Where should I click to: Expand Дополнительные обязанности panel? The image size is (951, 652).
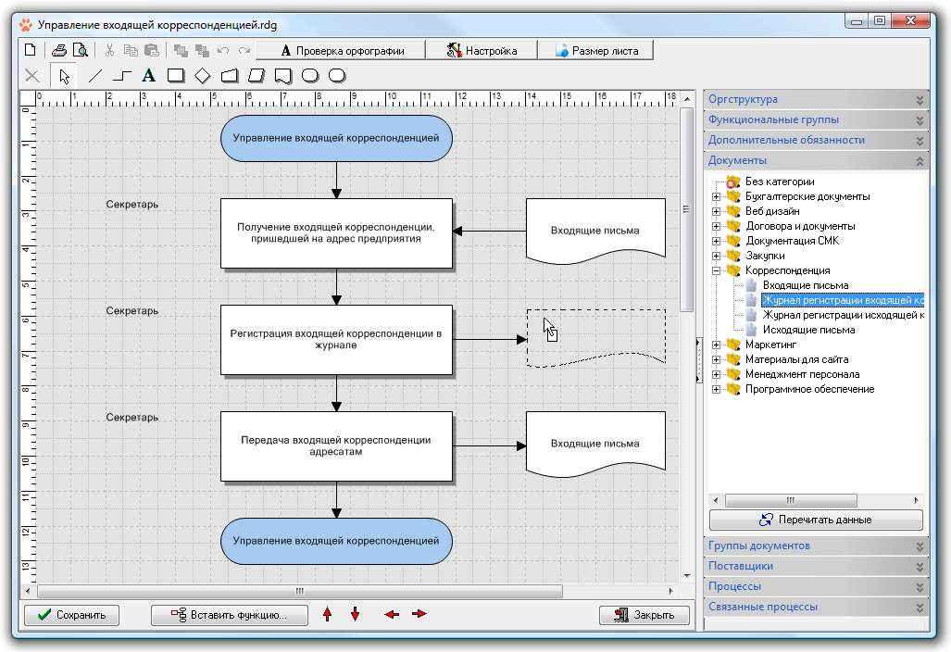[816, 140]
